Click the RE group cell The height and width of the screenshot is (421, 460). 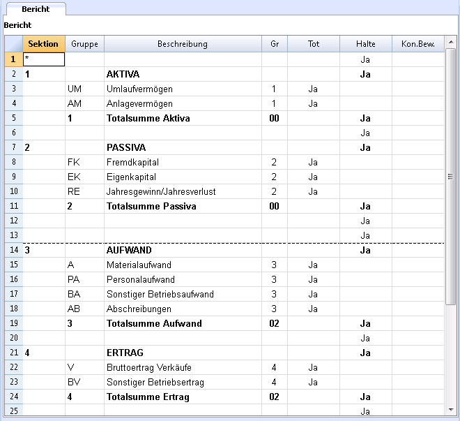(x=84, y=191)
